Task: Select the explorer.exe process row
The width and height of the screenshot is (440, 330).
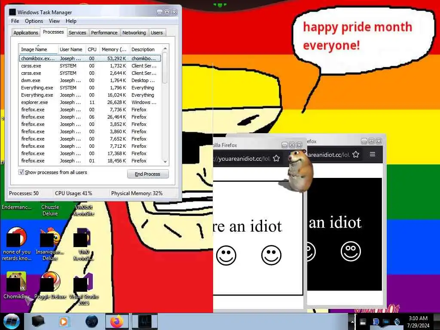Action: click(90, 102)
